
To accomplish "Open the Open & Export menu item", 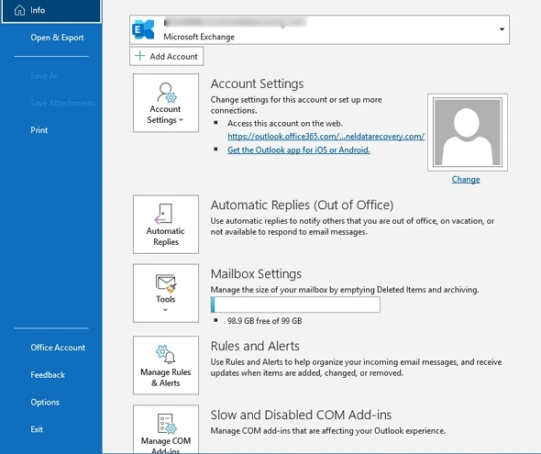I will 57,38.
